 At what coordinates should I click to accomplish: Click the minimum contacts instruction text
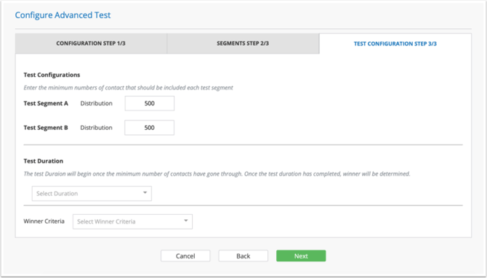click(128, 88)
